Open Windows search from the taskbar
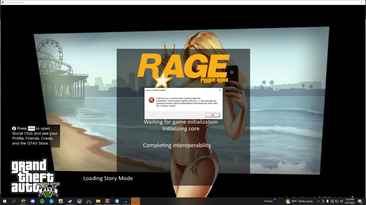 [x=14, y=201]
